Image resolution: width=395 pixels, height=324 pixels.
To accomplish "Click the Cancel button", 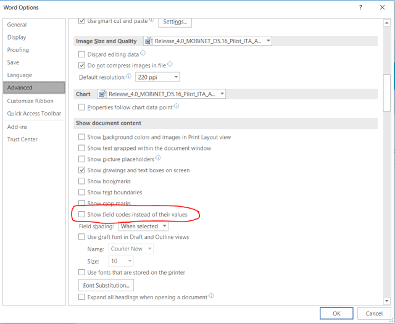I will point(374,314).
